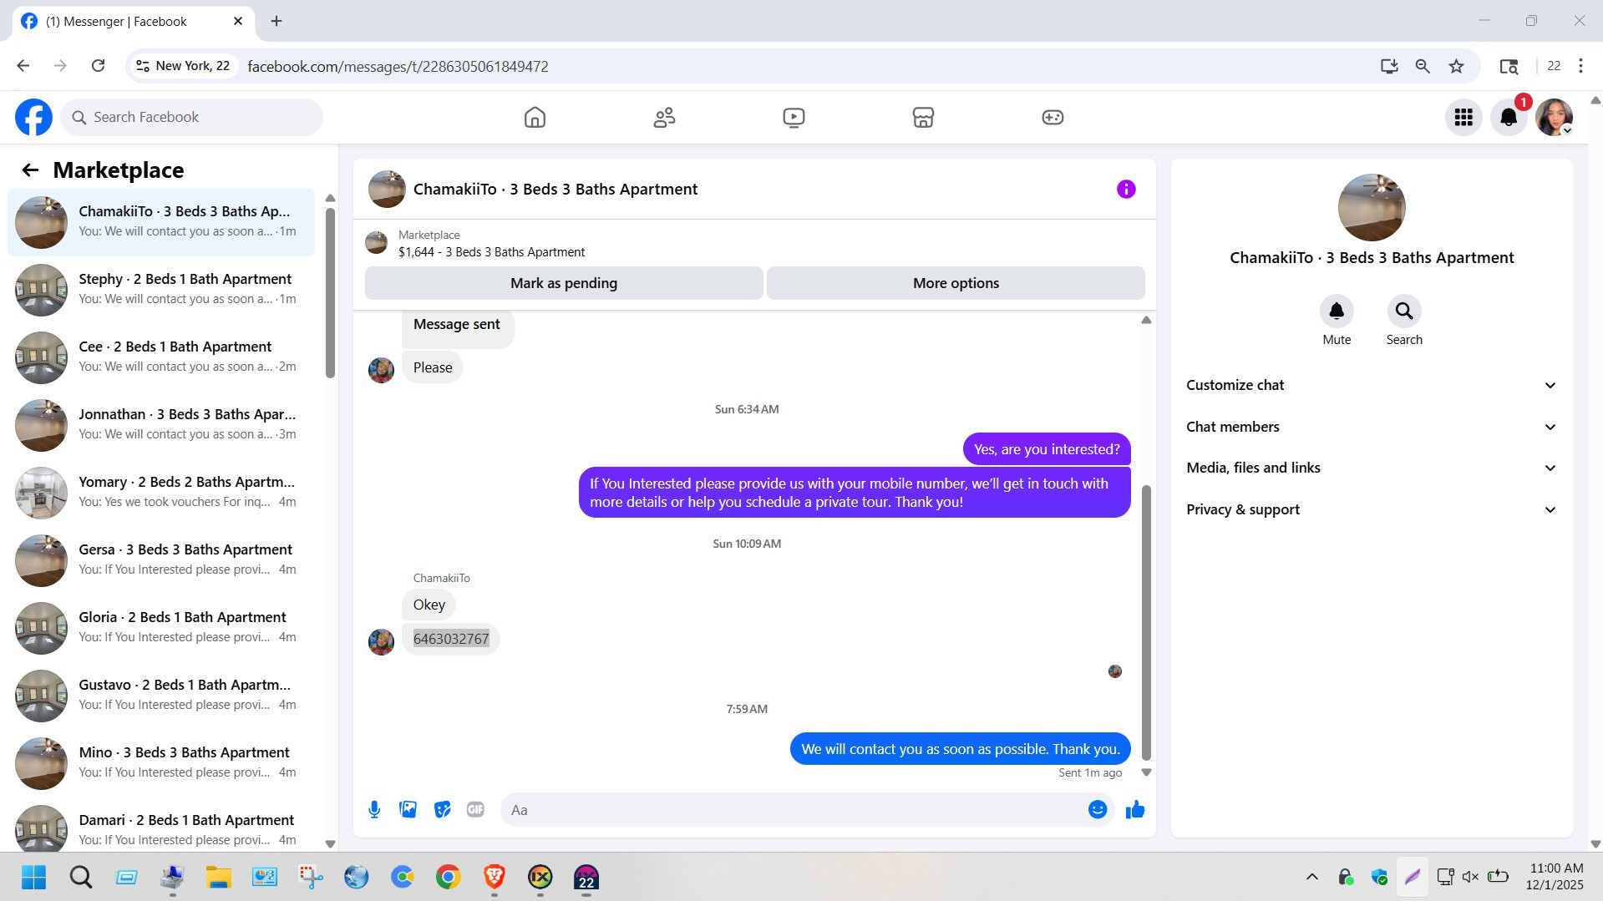This screenshot has width=1603, height=901.
Task: Send a thumbs-up like
Action: click(x=1135, y=810)
